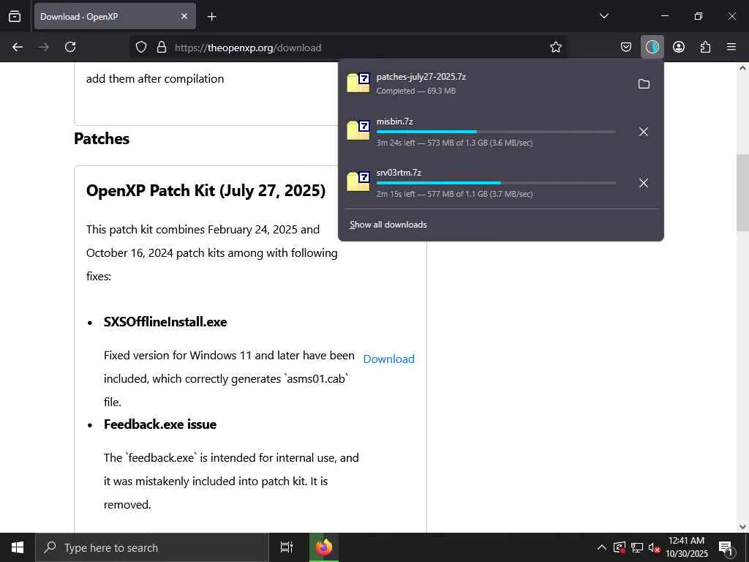Viewport: 749px width, 562px height.
Task: Open the patches-july27-2025.7z file entry
Action: coord(485,83)
